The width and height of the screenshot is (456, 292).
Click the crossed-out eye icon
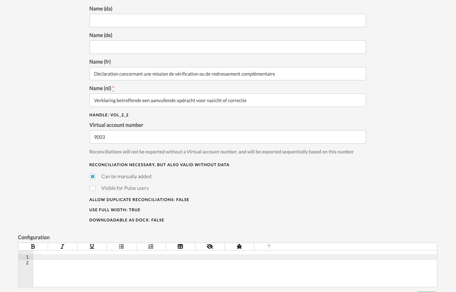point(210,247)
